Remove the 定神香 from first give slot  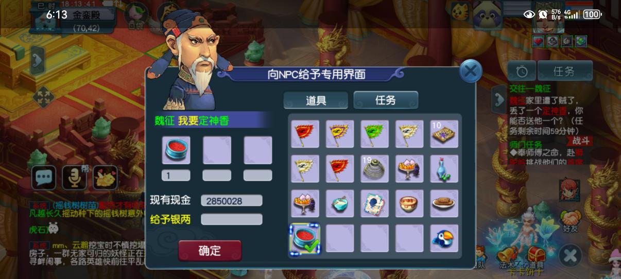176,150
